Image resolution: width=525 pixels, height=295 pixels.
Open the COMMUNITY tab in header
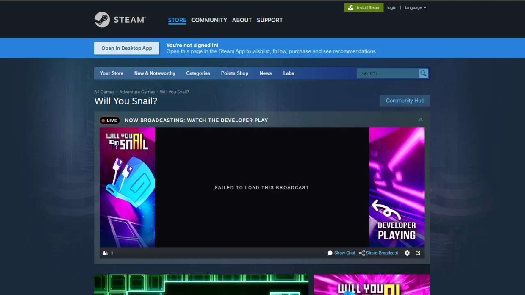tap(209, 20)
